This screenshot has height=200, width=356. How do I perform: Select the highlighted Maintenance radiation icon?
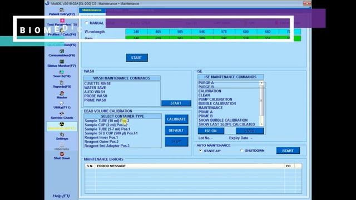pyautogui.click(x=62, y=124)
